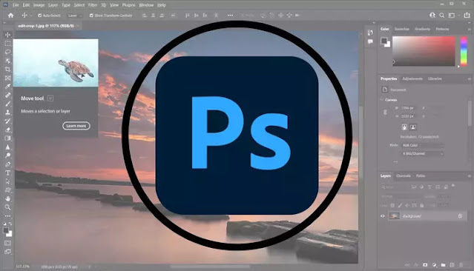Select the Dodge tool
The height and width of the screenshot is (271, 474).
point(8,155)
